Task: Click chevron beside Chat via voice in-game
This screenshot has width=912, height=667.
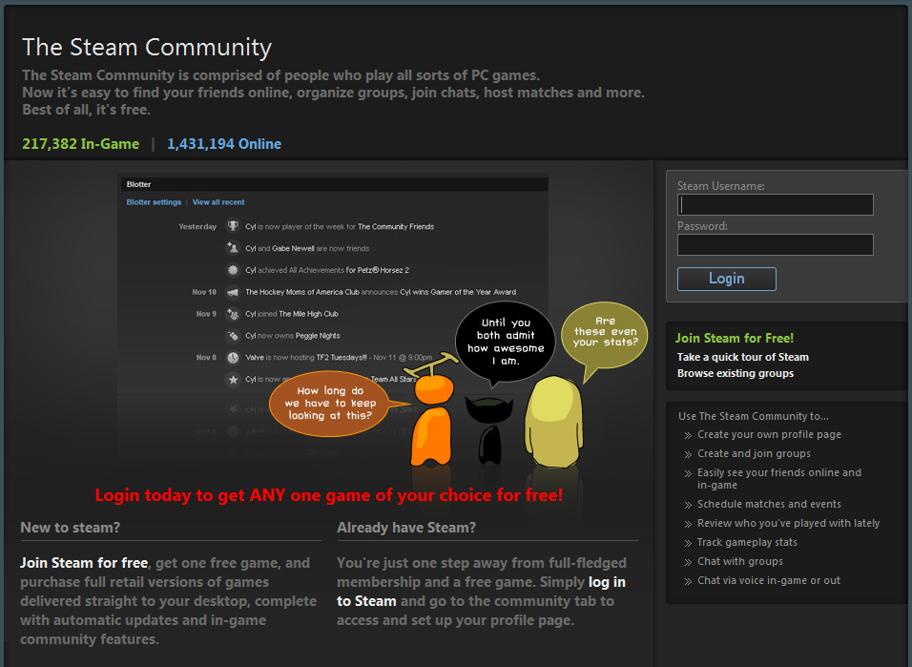Action: [688, 581]
